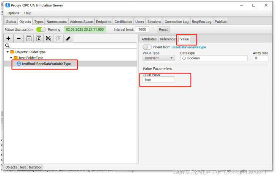Minimize the Prosys Simulation Server window
The height and width of the screenshot is (177, 276).
[x=241, y=5]
